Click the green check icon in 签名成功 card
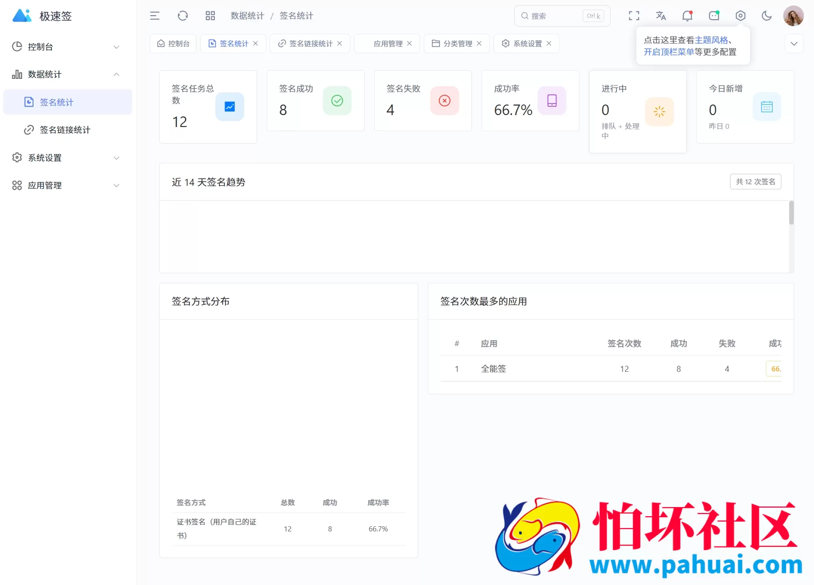 (x=337, y=100)
